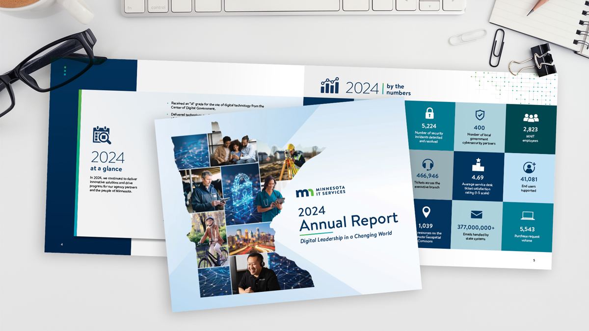This screenshot has width=589, height=331.
Task: Click the "Annual Report" cover title
Action: [x=348, y=222]
